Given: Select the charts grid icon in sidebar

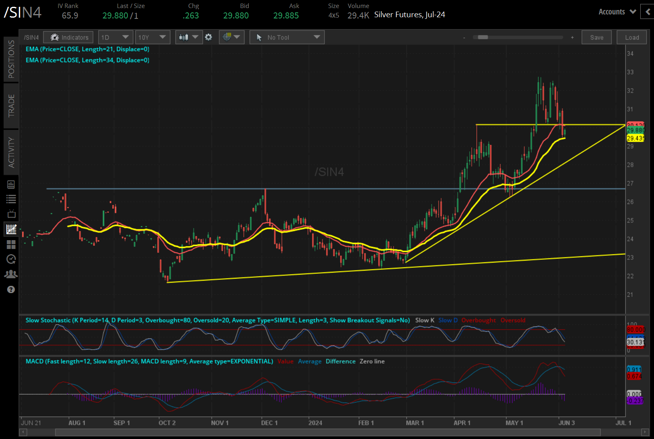Looking at the screenshot, I should click(x=11, y=229).
